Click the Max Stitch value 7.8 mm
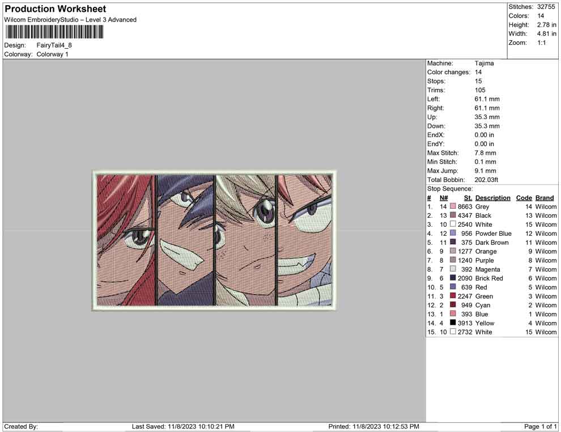The image size is (561, 432). (x=486, y=153)
